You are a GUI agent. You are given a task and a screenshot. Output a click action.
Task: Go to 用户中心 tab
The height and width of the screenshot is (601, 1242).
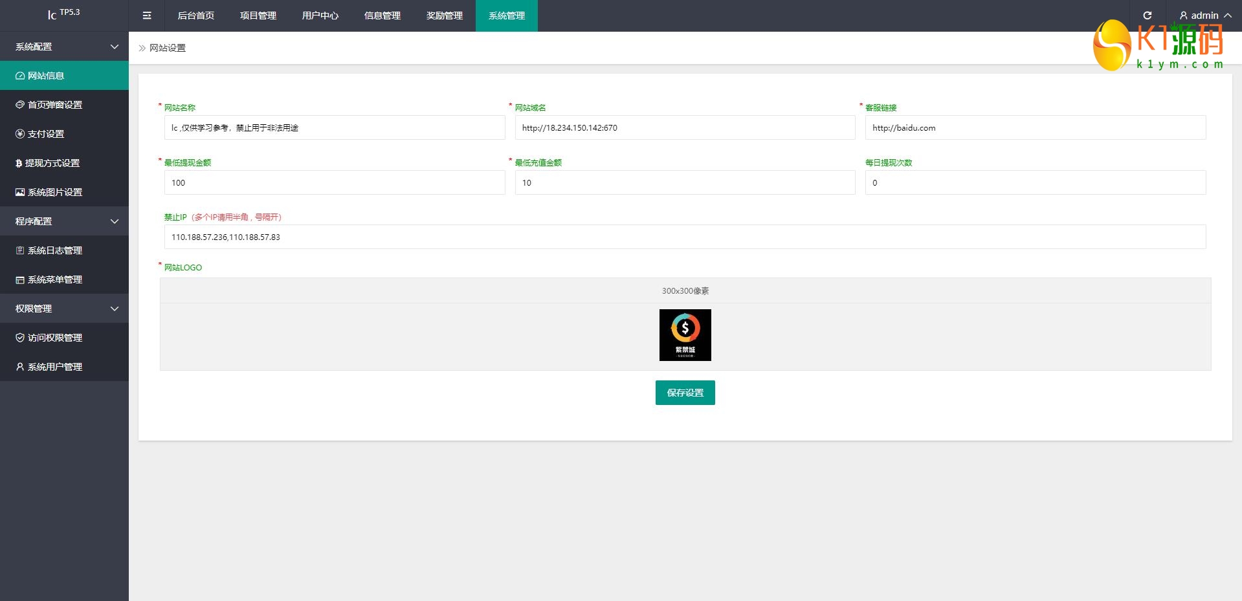coord(320,16)
